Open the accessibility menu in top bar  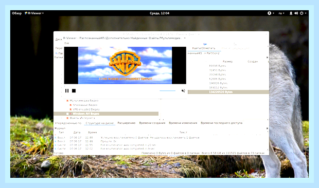pyautogui.click(x=271, y=13)
